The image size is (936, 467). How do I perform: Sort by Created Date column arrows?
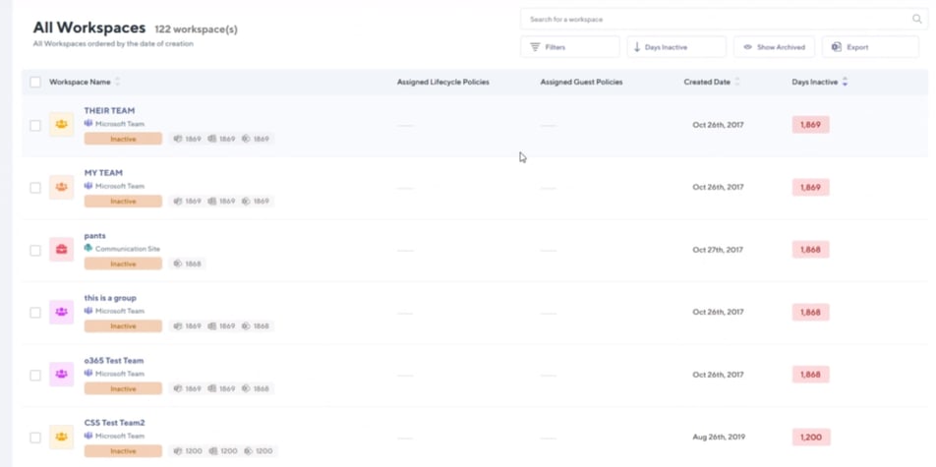[x=736, y=82]
